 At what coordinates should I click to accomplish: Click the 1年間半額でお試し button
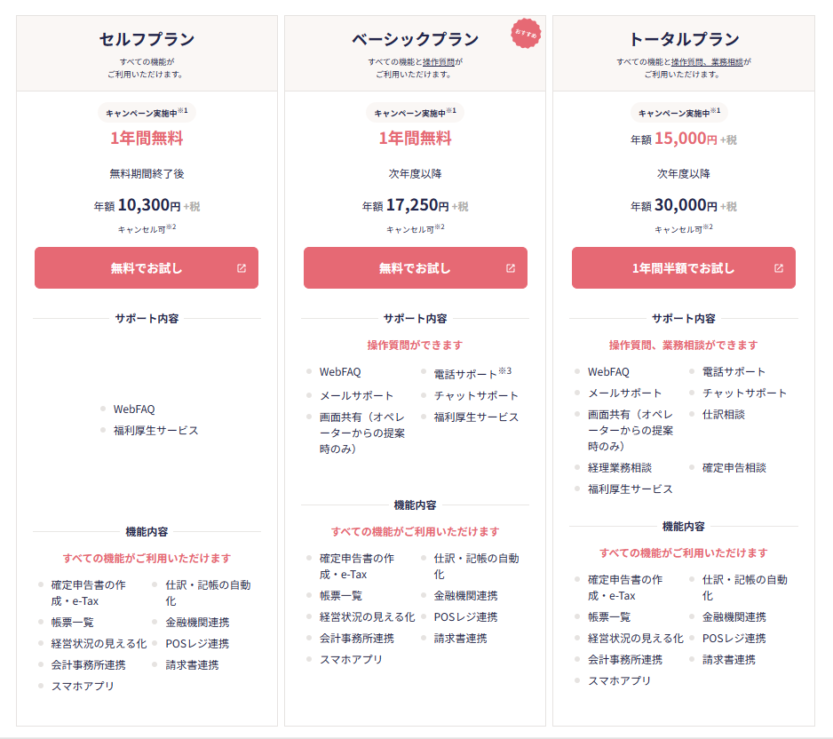pos(684,267)
